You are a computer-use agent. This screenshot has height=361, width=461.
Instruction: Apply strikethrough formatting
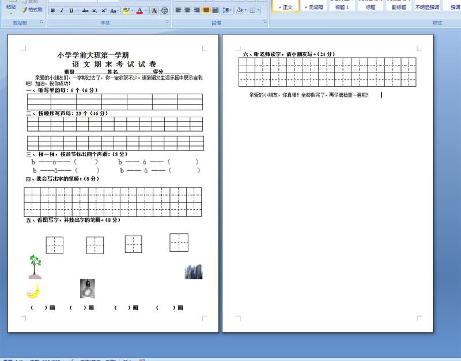[x=85, y=10]
